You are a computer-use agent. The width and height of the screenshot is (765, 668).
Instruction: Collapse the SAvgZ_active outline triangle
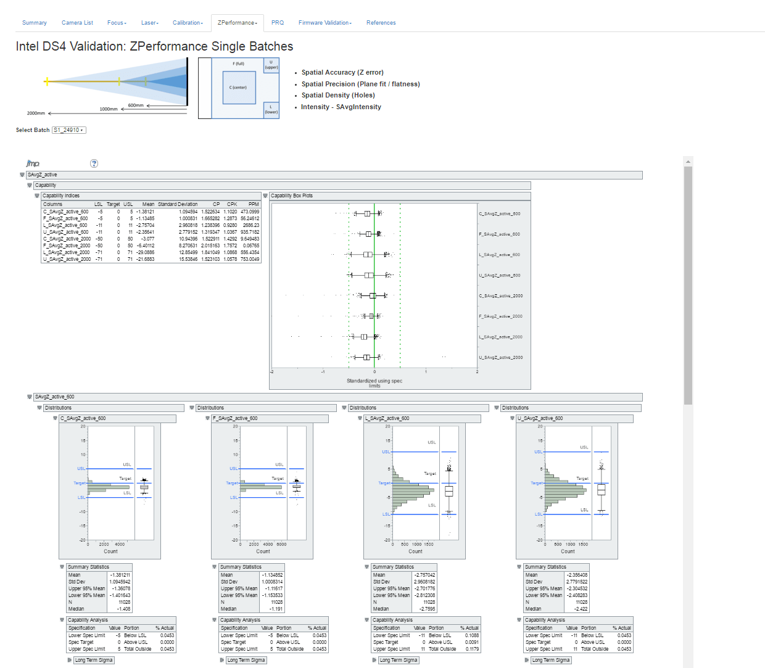coord(22,175)
